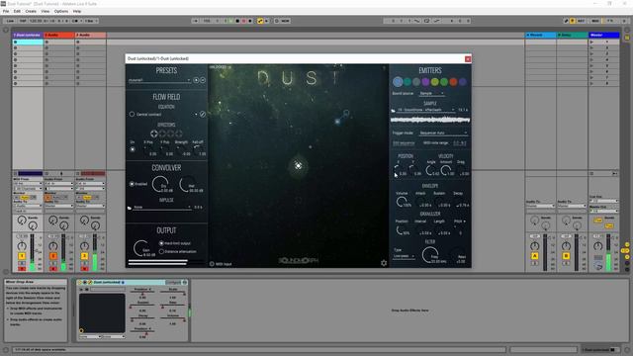Click the Tap tempo button
This screenshot has height=356, width=633.
pyautogui.click(x=23, y=21)
